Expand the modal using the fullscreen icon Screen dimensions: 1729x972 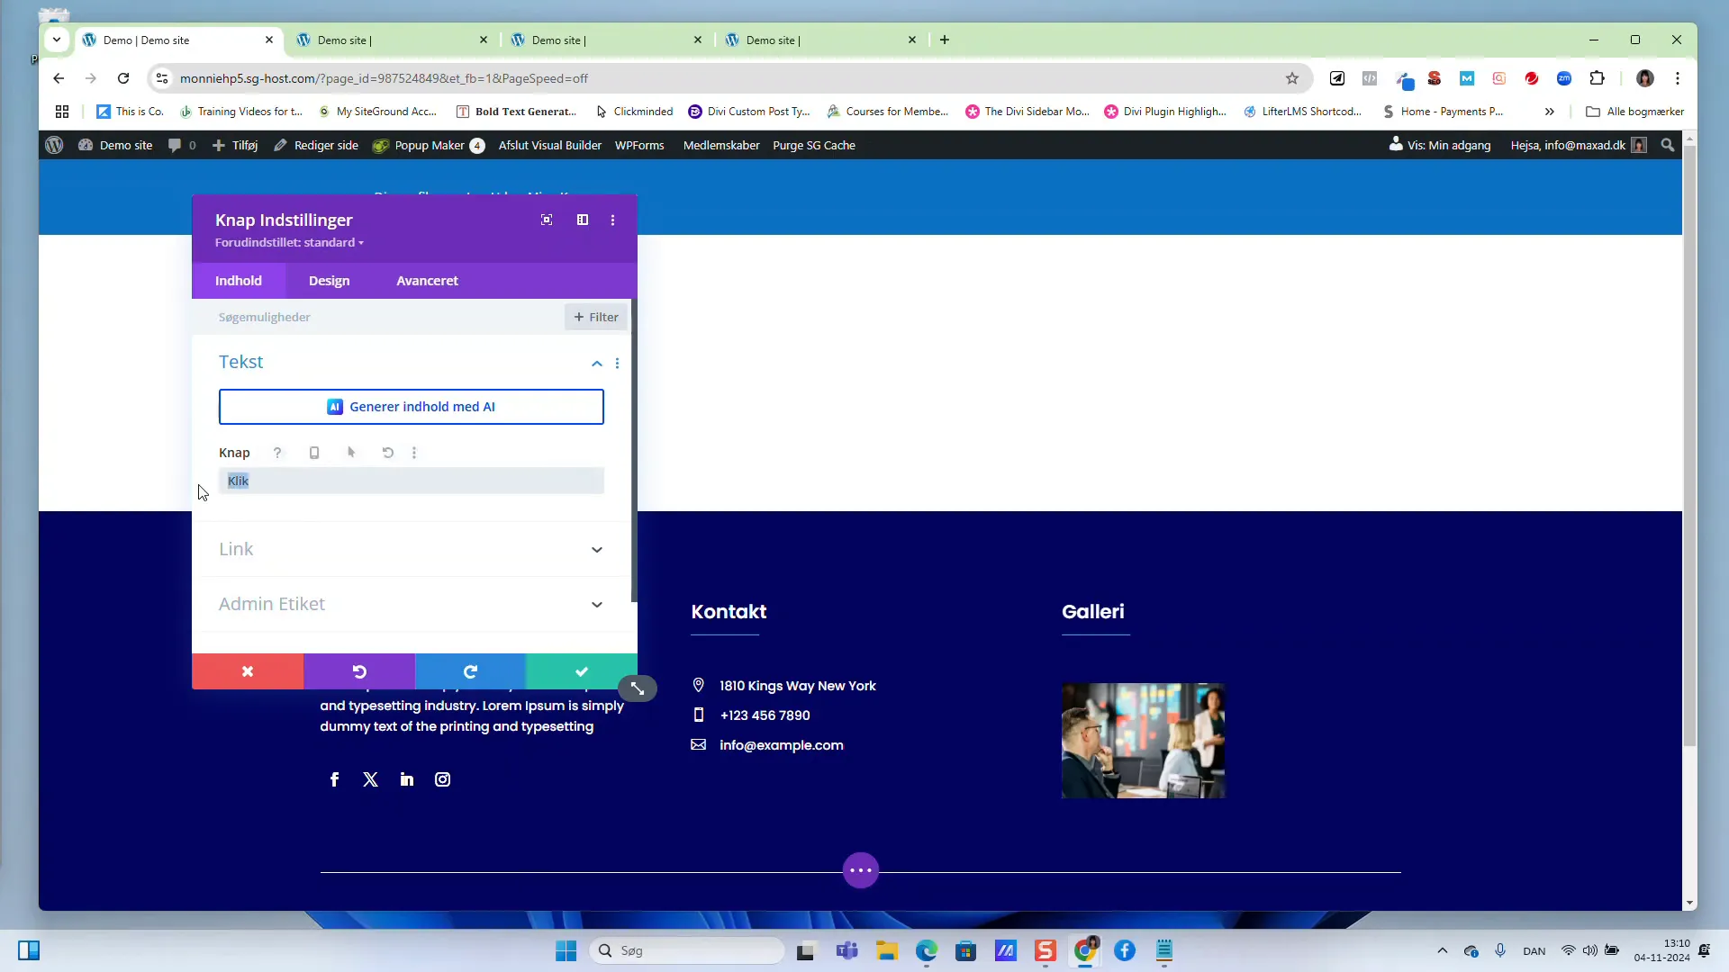[x=547, y=220]
